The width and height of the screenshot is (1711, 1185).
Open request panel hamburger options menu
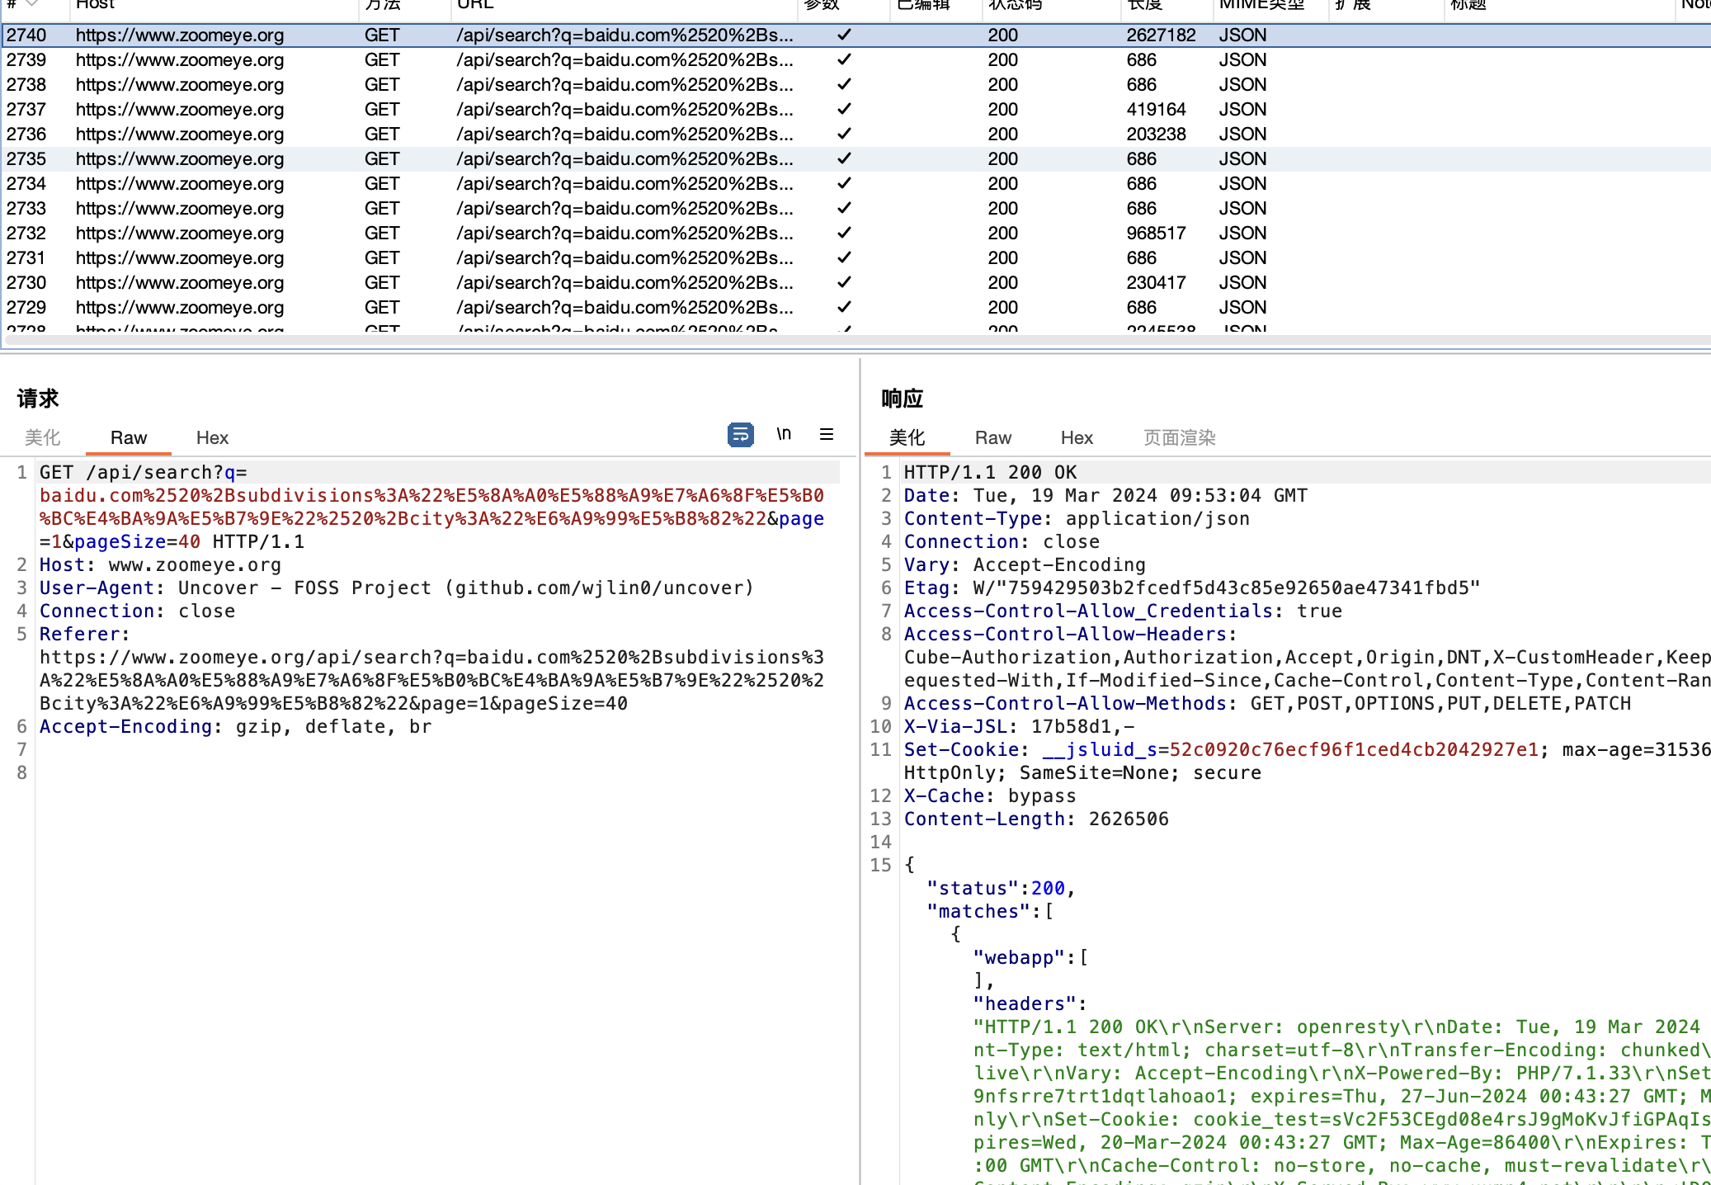(x=826, y=434)
